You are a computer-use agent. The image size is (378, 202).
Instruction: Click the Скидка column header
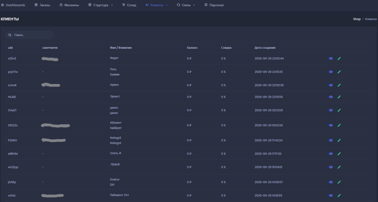226,47
